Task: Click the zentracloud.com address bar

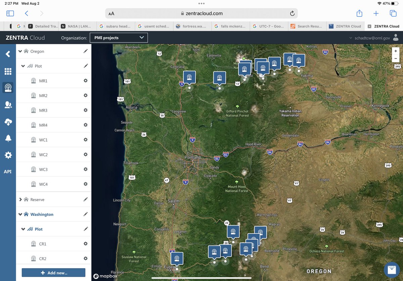Action: click(201, 13)
